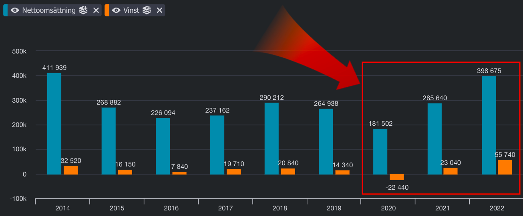
Task: Toggle visibility eye for Nettoomsättning series
Action: point(15,10)
